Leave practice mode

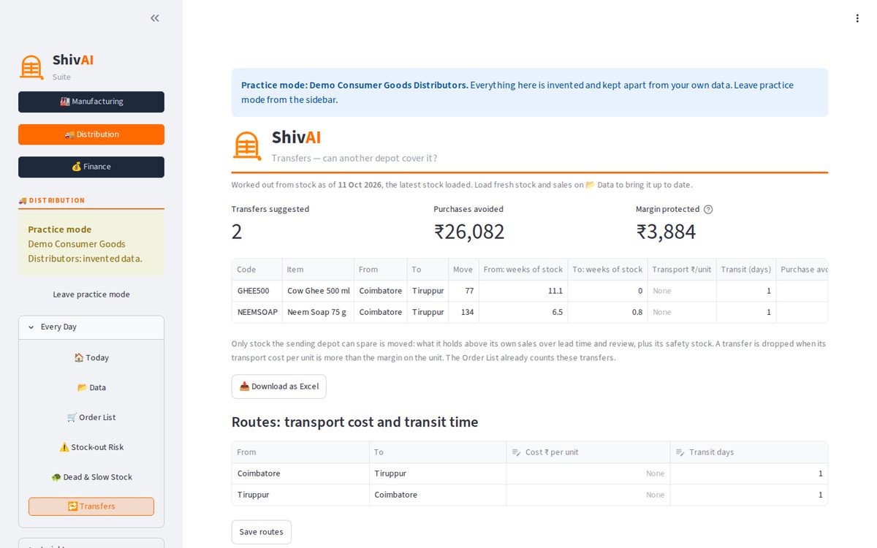(x=91, y=294)
